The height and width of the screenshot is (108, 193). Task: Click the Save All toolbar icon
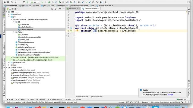point(8,2)
